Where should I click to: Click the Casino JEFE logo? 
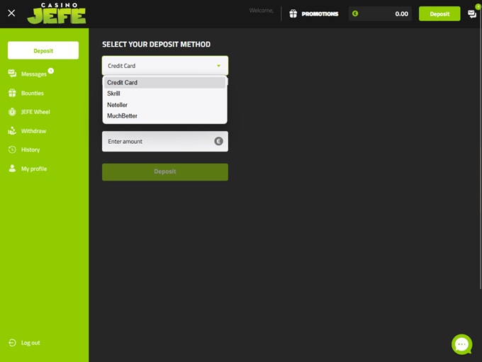click(57, 13)
